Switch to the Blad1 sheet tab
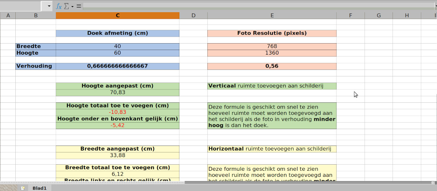 (x=39, y=188)
